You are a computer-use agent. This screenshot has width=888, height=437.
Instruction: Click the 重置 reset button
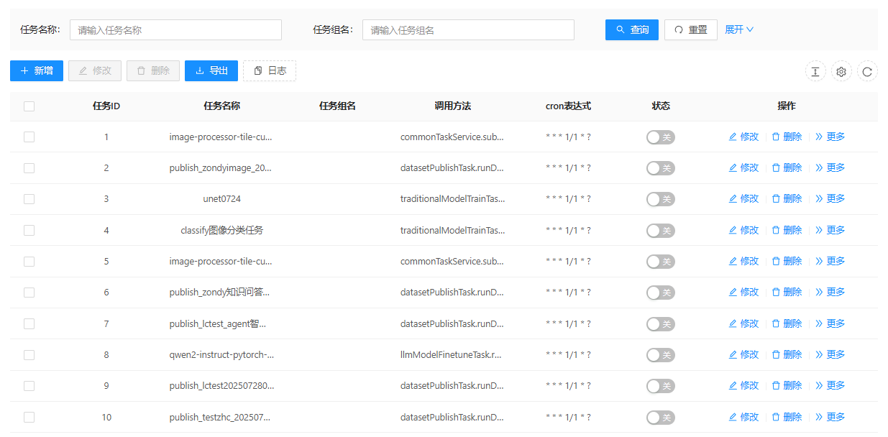(690, 29)
